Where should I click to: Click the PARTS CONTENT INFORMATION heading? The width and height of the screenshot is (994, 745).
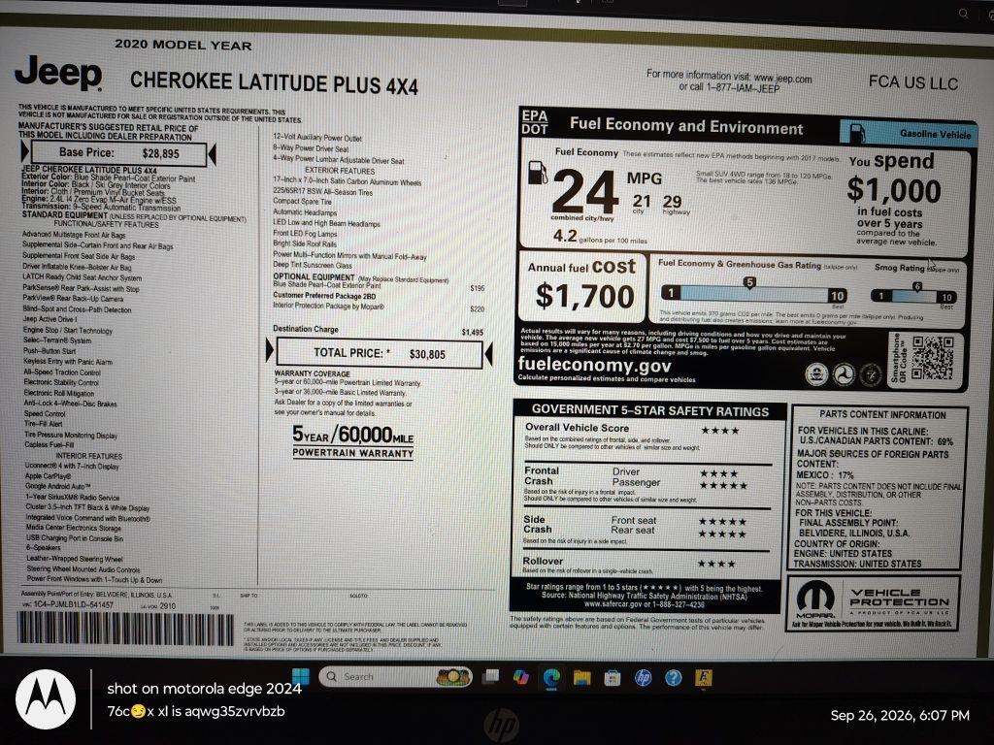882,415
